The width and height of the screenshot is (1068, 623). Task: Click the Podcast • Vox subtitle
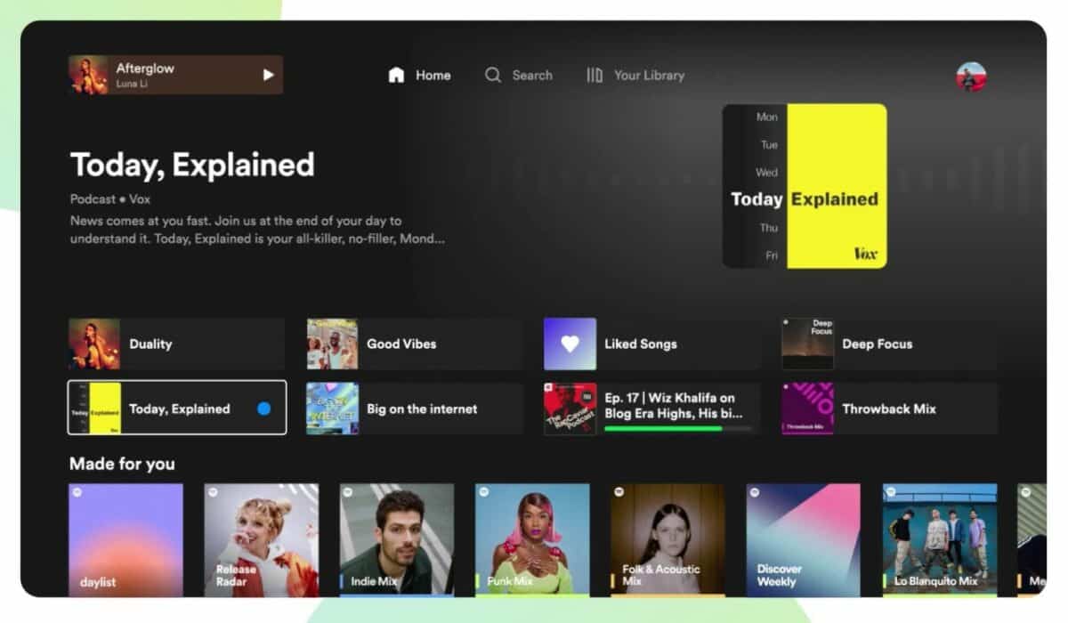coord(110,199)
